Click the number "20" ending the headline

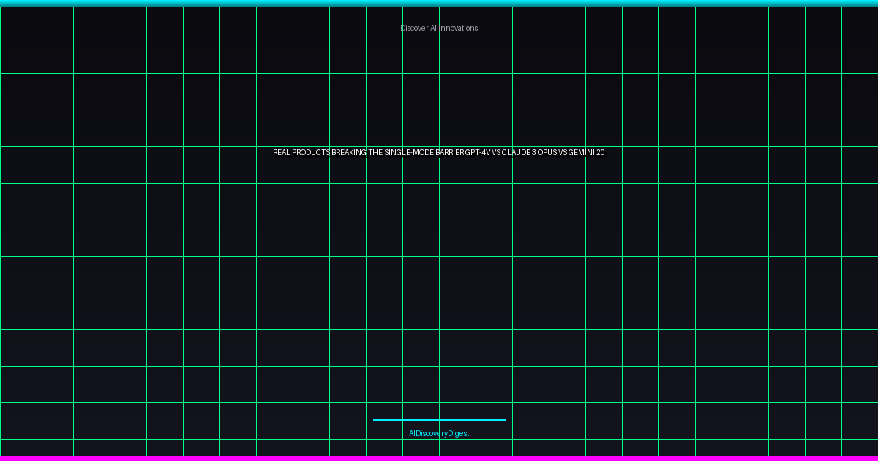coord(600,152)
